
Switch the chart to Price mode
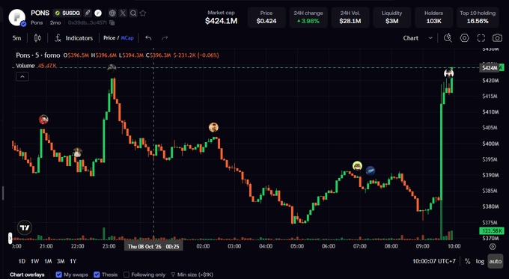click(x=109, y=38)
